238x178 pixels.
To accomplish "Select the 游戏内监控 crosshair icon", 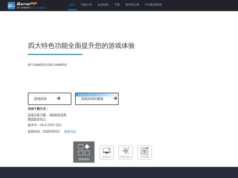I will coord(126,152).
